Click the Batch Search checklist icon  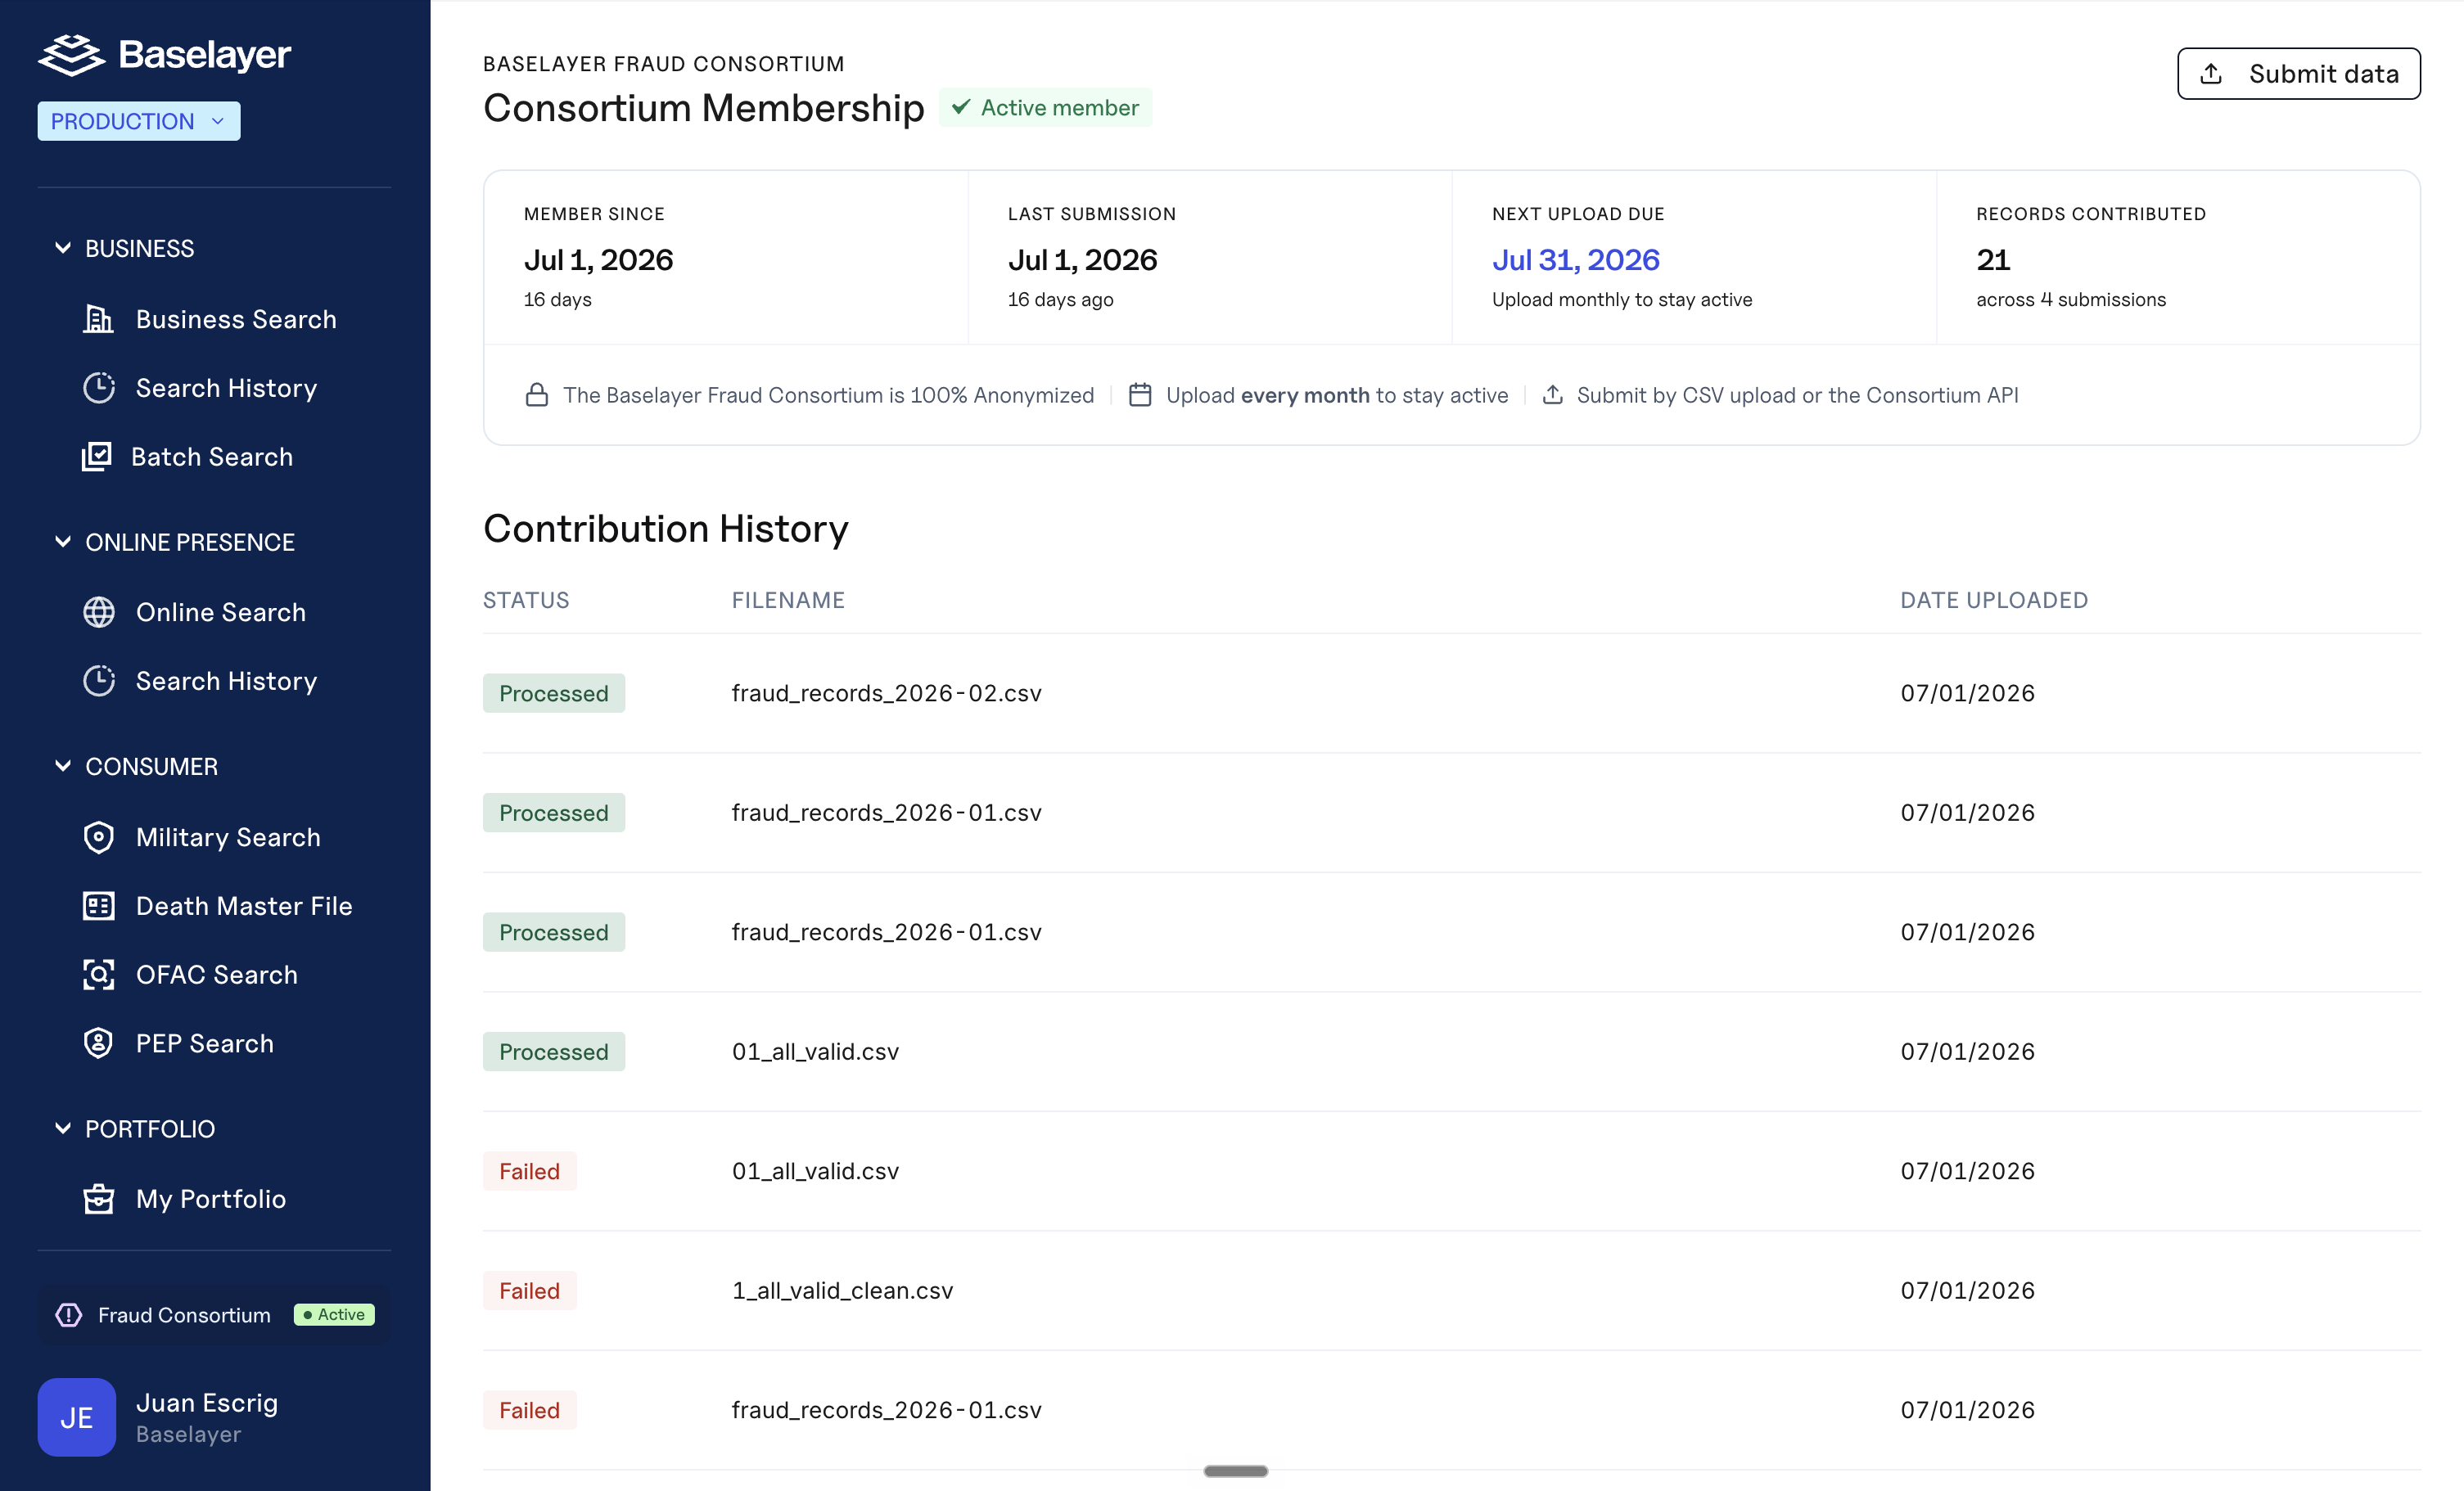[96, 457]
